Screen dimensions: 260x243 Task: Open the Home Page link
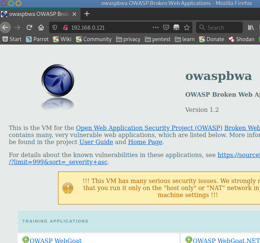[145, 142]
